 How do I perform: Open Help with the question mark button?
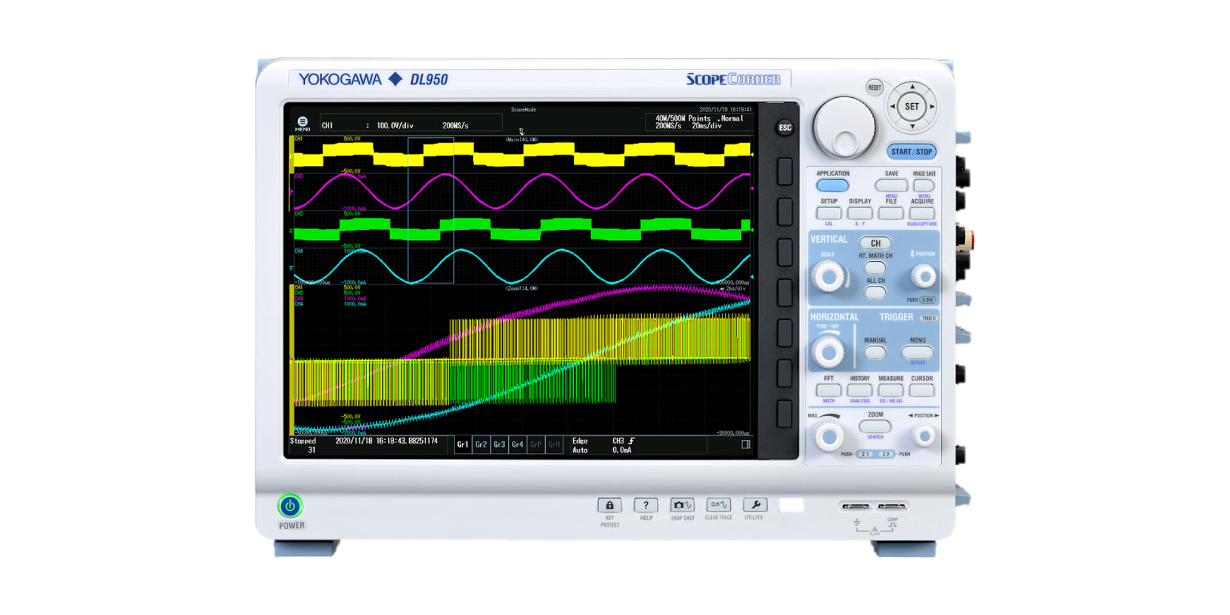[645, 505]
